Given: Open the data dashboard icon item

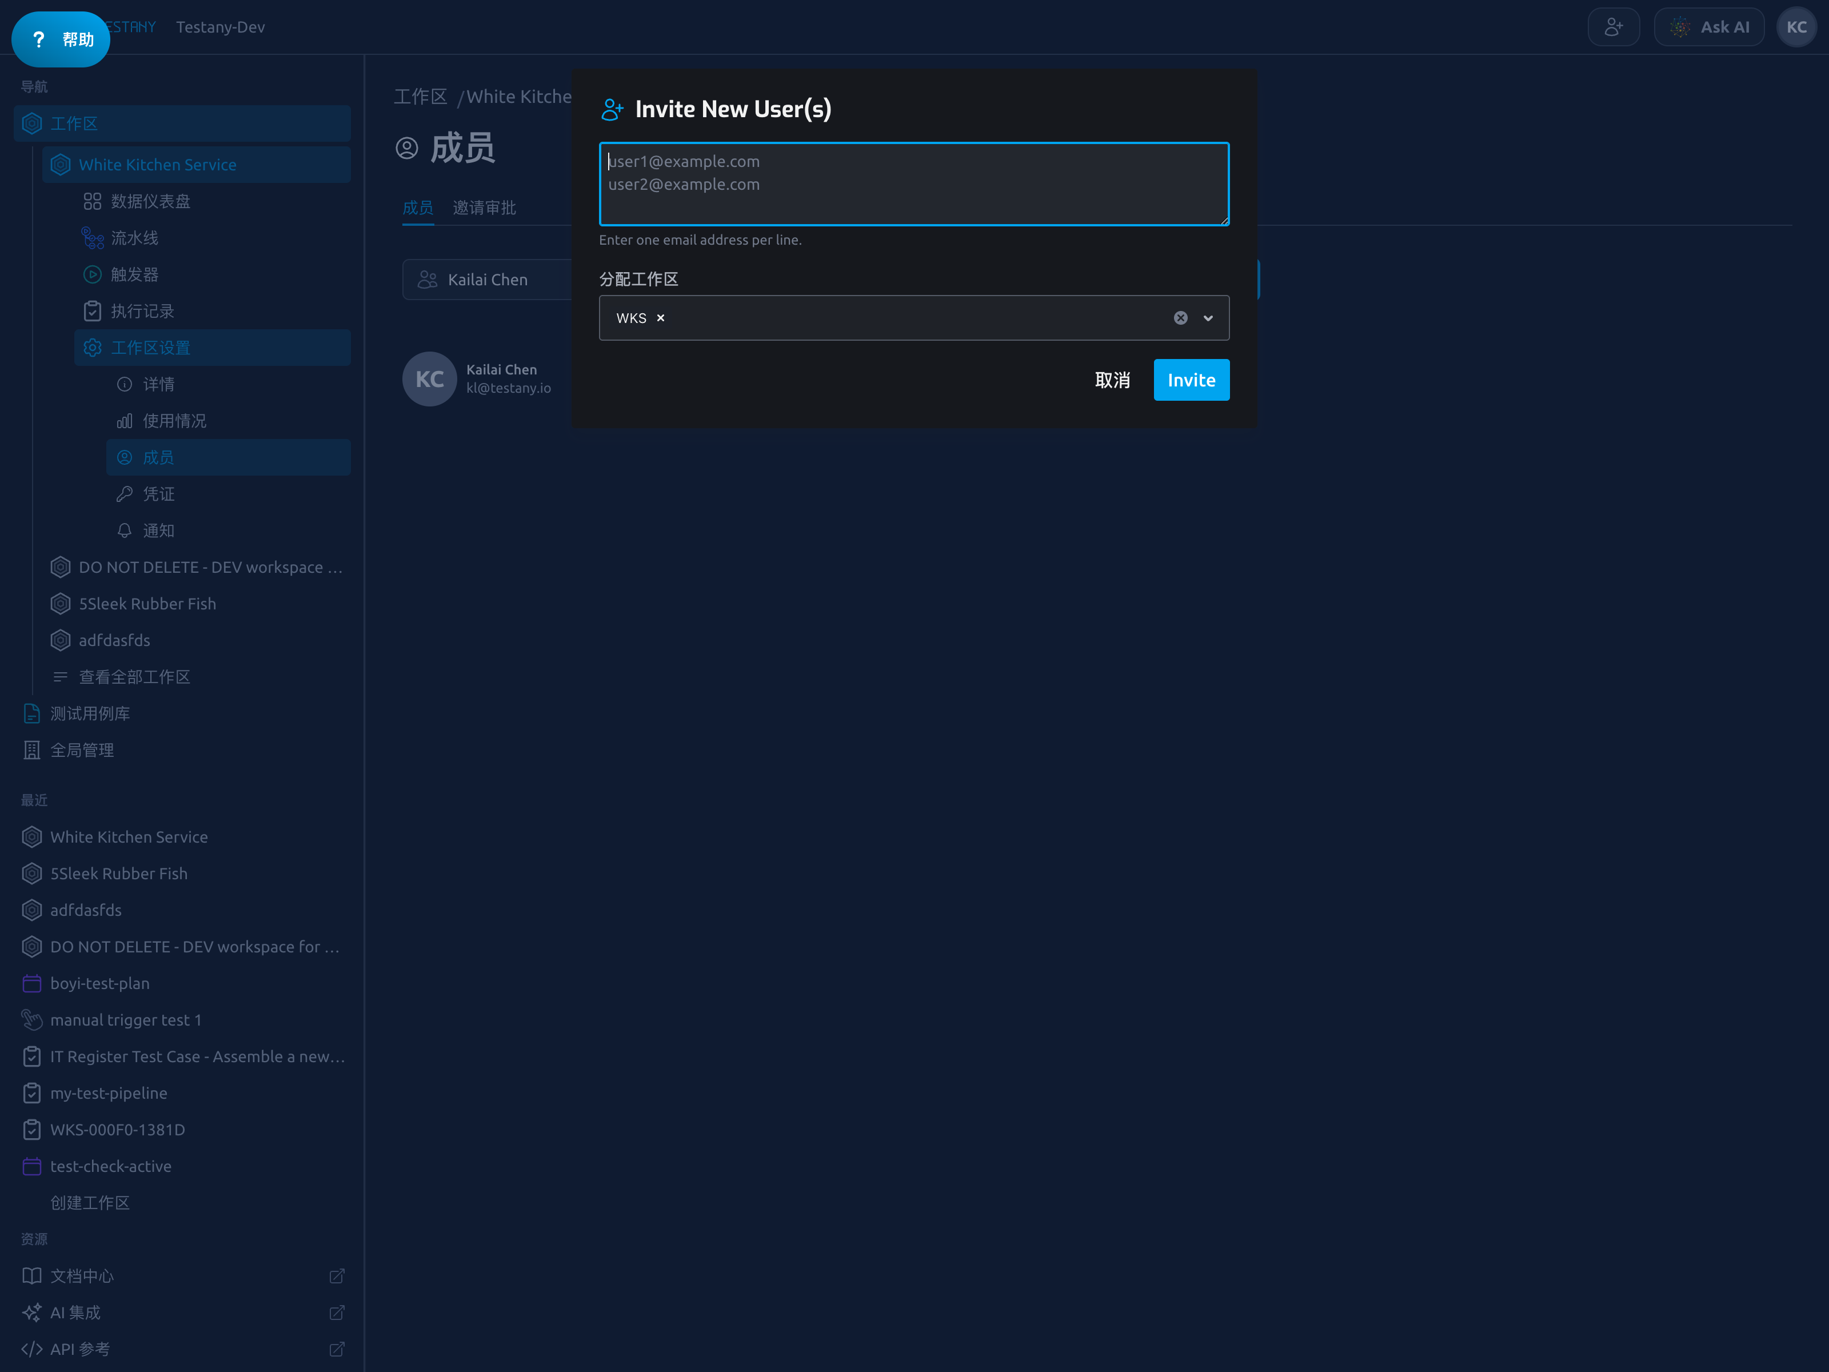Looking at the screenshot, I should click(x=92, y=201).
